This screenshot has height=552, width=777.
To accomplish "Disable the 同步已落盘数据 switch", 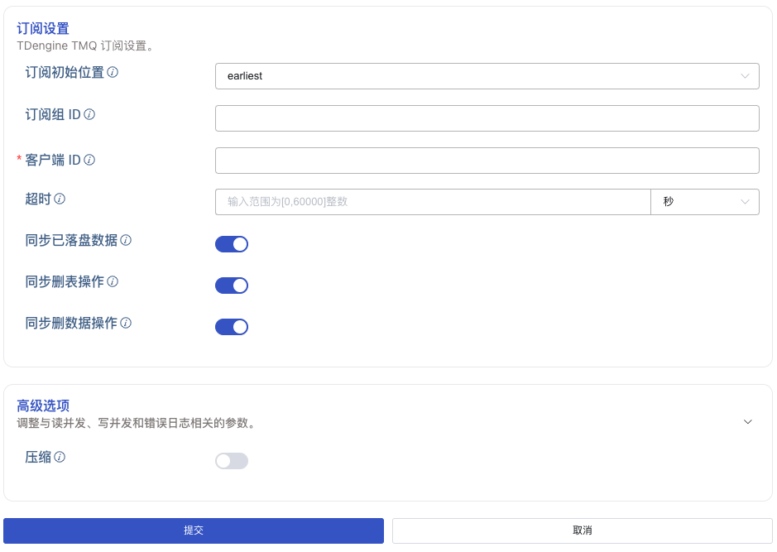I will point(232,244).
